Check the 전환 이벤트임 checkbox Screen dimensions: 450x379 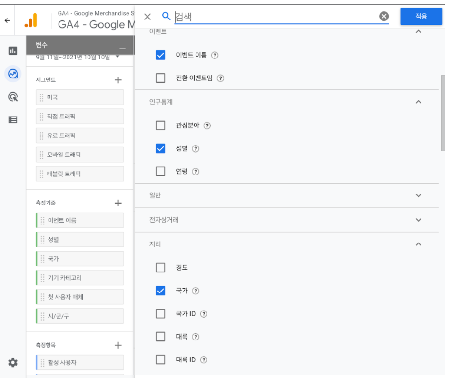click(160, 78)
